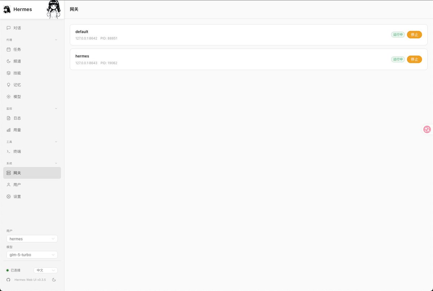Viewport: 433px width, 291px height.
Task: Open the 日志 page
Action: (32, 118)
